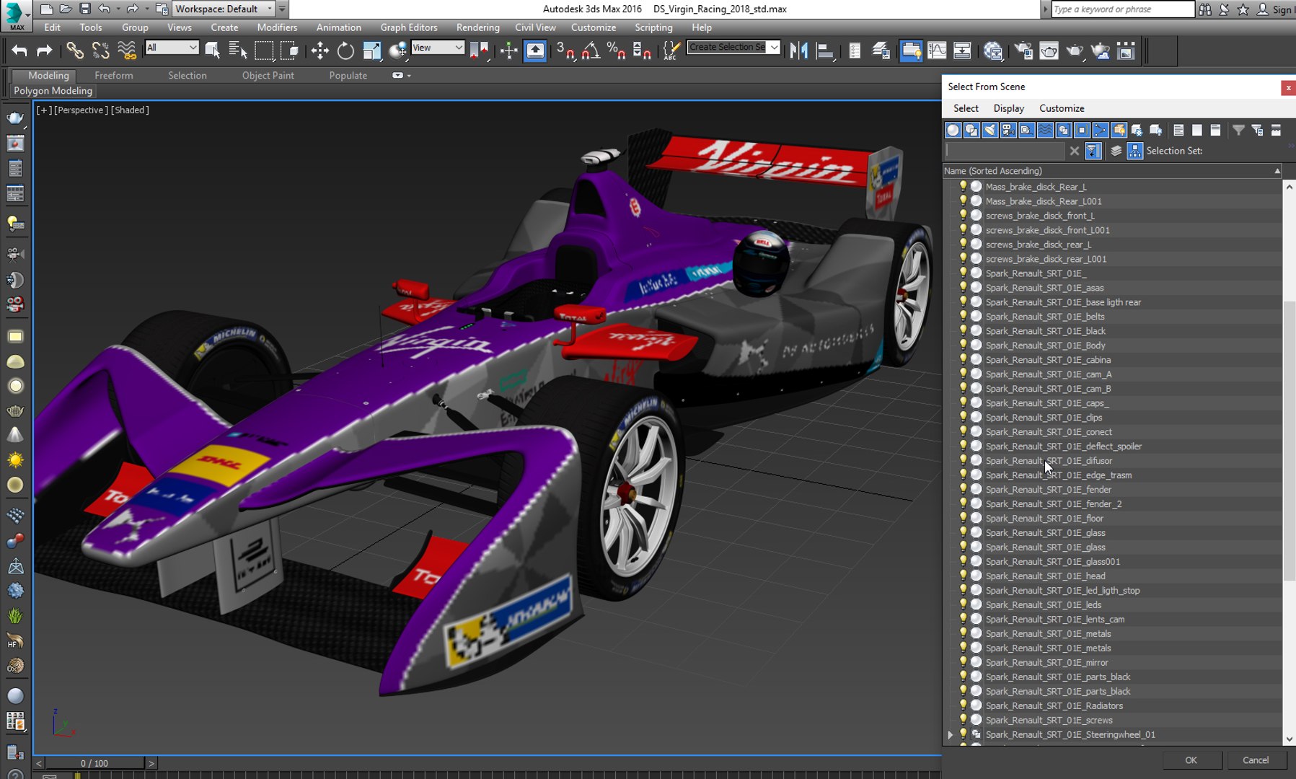
Task: Open the ribbon options dropdown beside Populate
Action: (401, 75)
